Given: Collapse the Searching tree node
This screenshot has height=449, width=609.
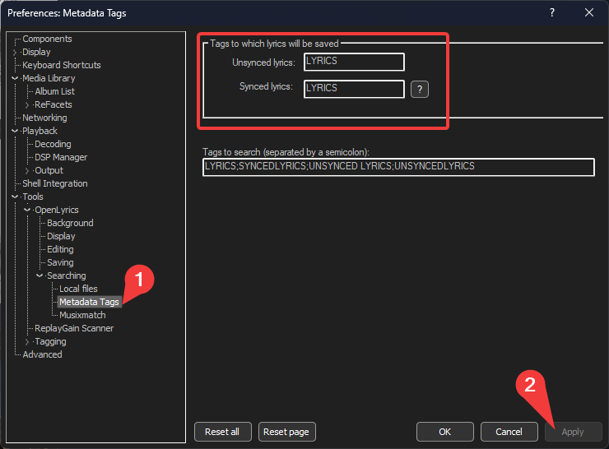Looking at the screenshot, I should (x=40, y=276).
